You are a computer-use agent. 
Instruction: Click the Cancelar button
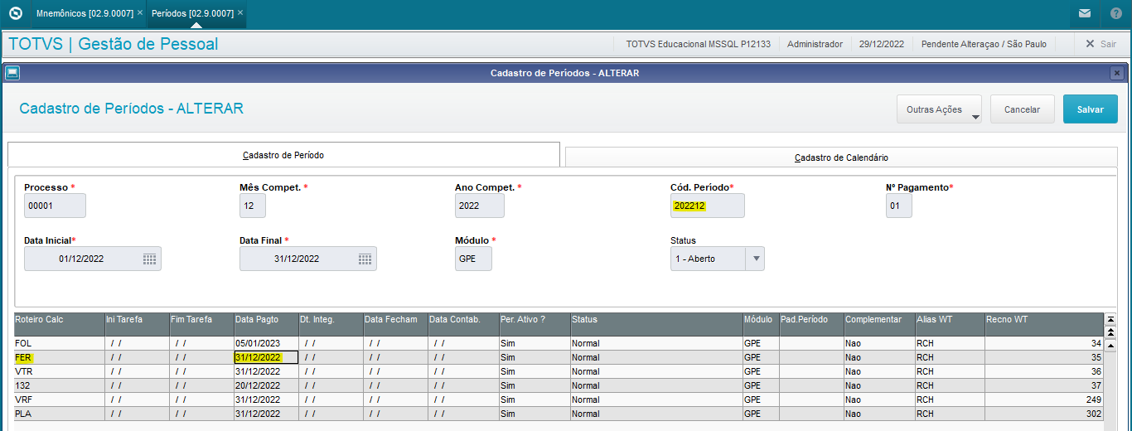click(x=1022, y=109)
